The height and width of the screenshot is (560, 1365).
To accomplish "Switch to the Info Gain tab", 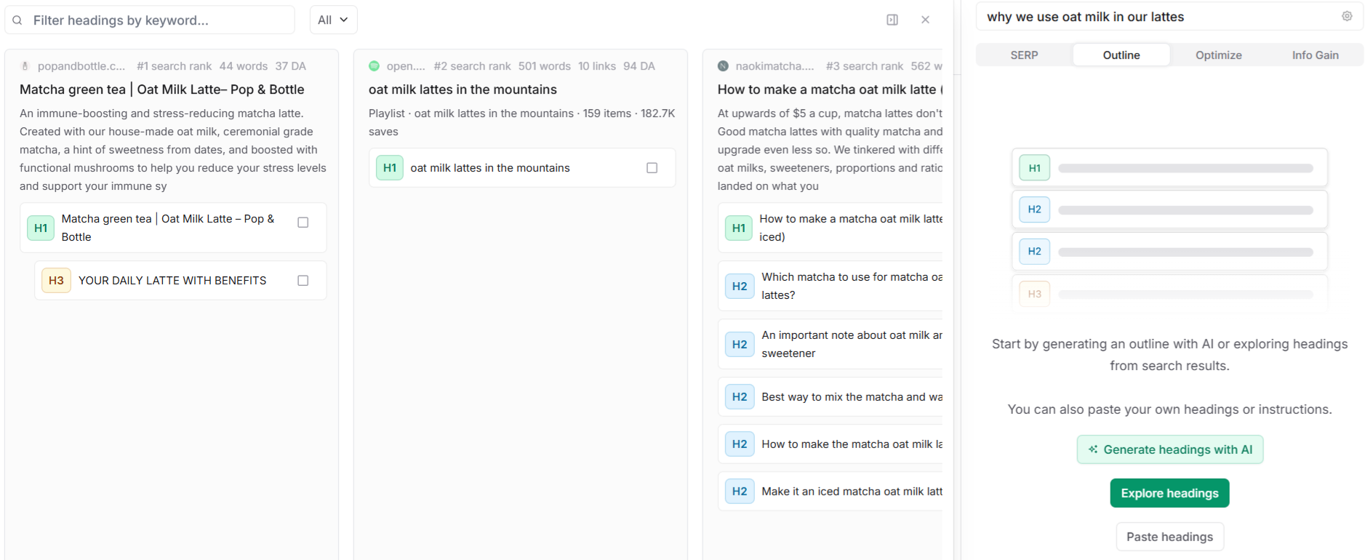I will 1315,55.
